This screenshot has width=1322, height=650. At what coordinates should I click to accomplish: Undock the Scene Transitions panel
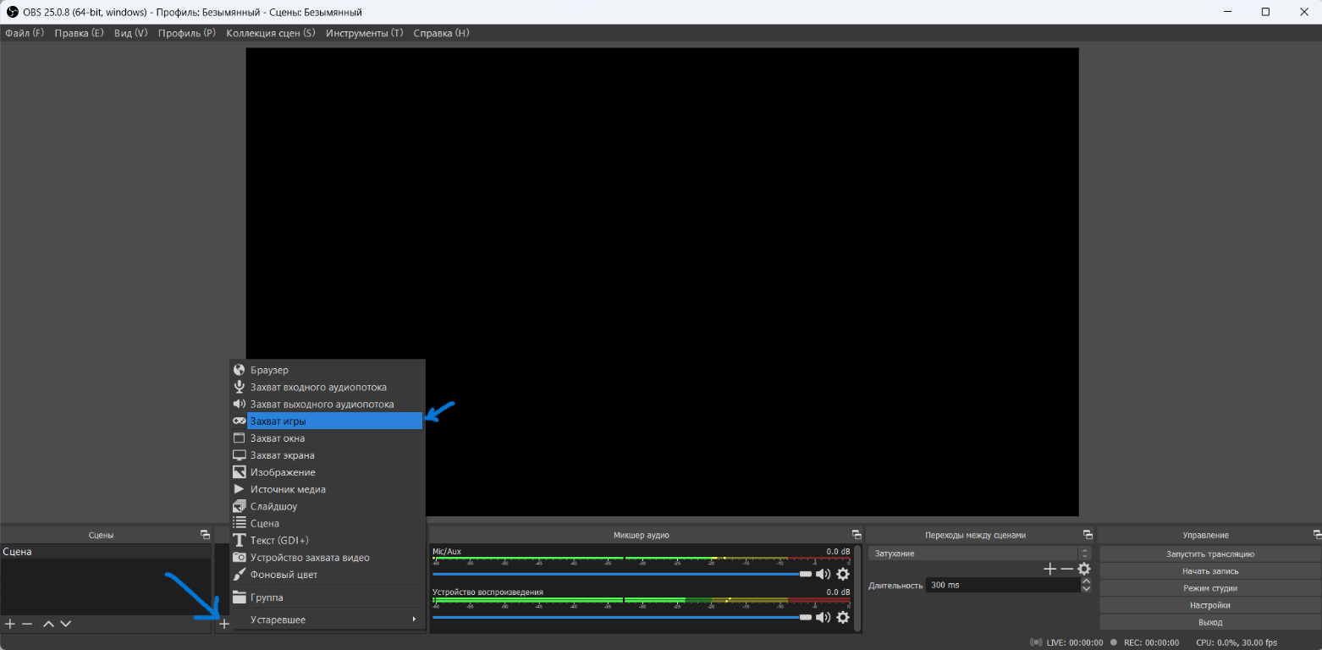1088,535
